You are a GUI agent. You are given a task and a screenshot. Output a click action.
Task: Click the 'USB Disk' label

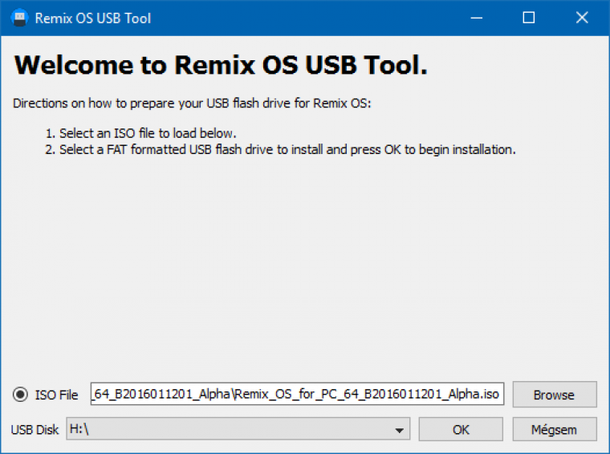pos(35,429)
